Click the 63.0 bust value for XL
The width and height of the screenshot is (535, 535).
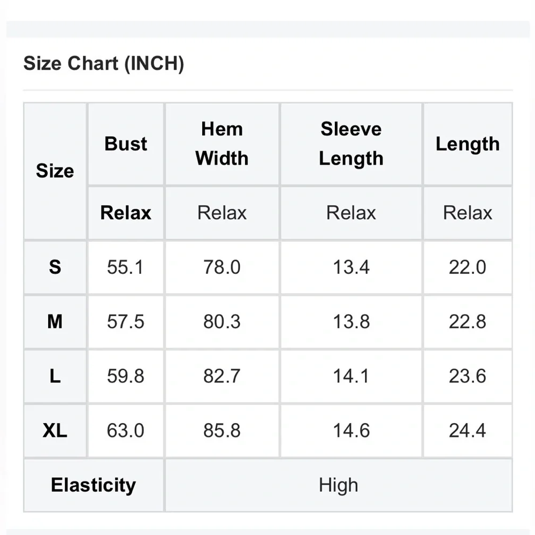(x=126, y=431)
